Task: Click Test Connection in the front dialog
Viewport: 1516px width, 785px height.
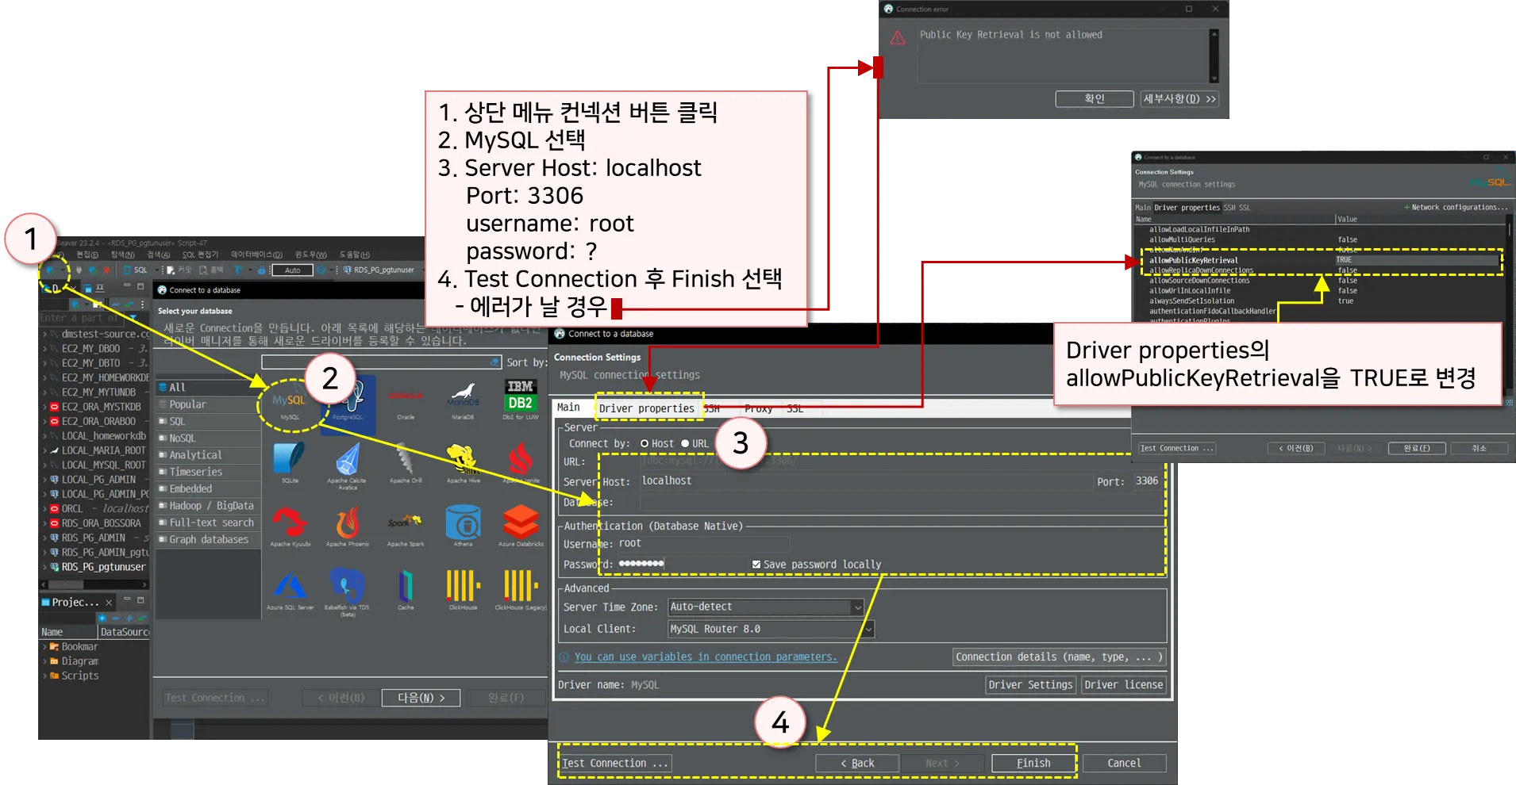Action: coord(615,764)
